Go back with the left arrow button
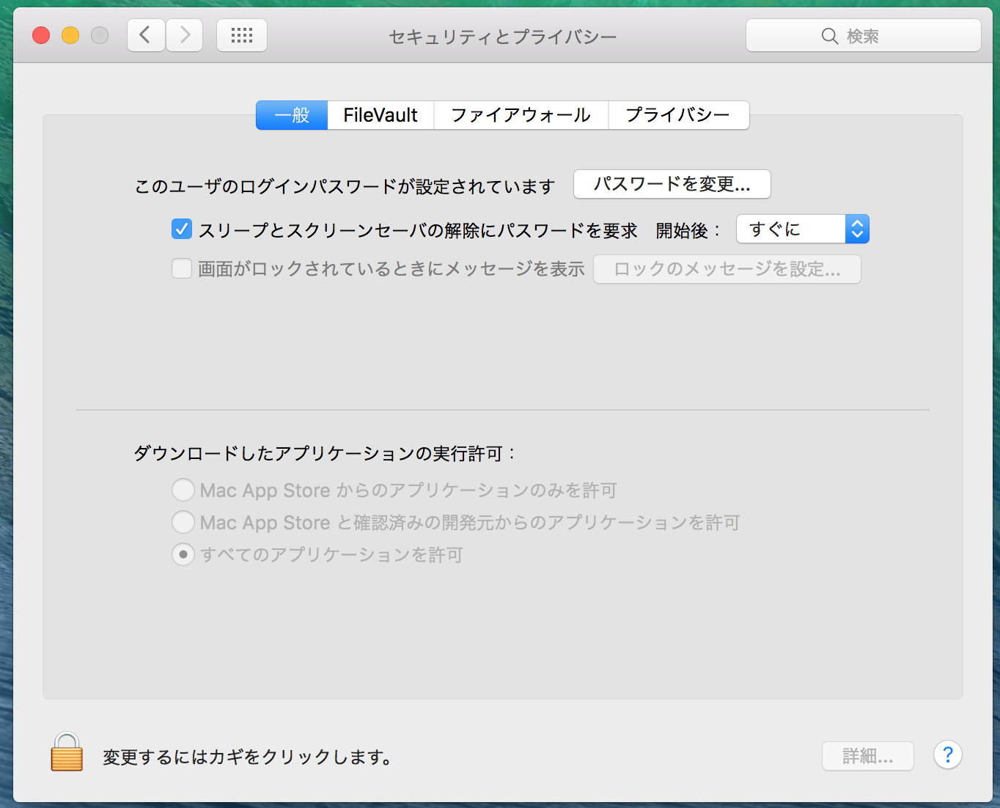Viewport: 1000px width, 808px height. pyautogui.click(x=146, y=35)
